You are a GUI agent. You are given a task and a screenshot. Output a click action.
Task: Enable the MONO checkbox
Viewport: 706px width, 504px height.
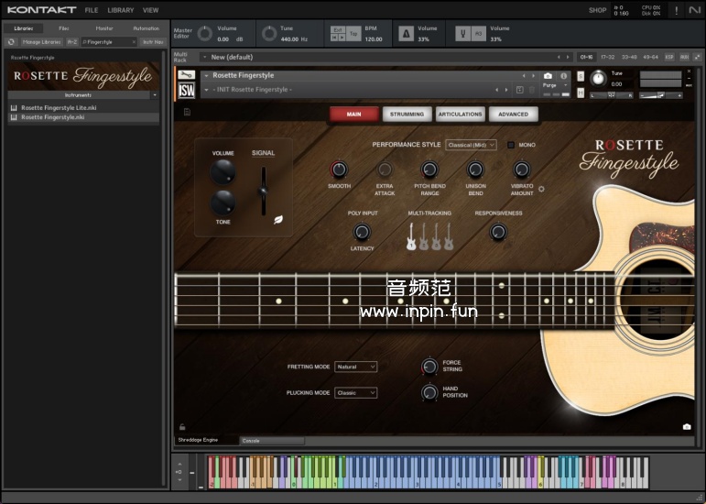pyautogui.click(x=511, y=145)
